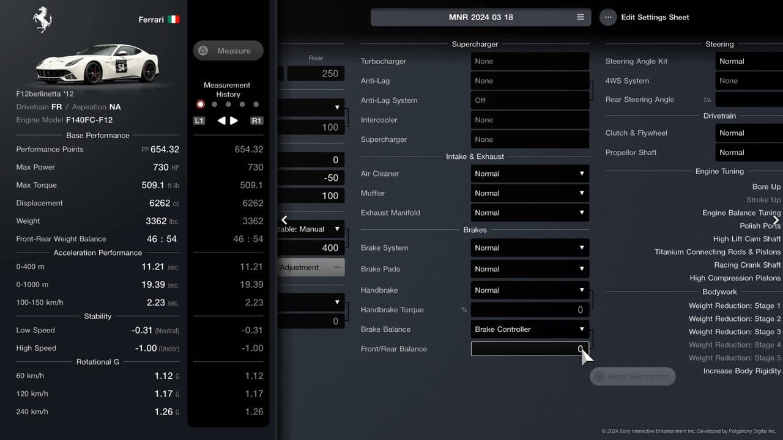The image size is (783, 440).
Task: Open the Propellor Shaft dropdown
Action: pos(749,152)
